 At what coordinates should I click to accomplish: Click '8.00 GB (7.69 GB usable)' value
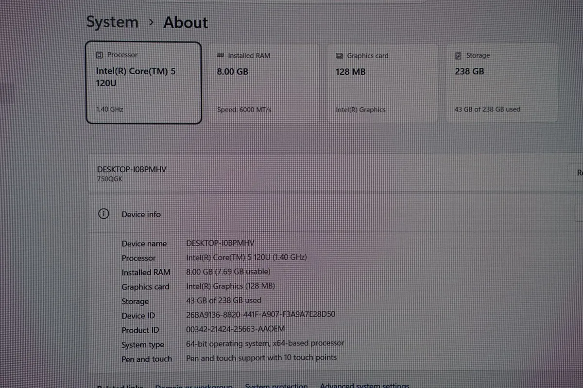pos(228,272)
